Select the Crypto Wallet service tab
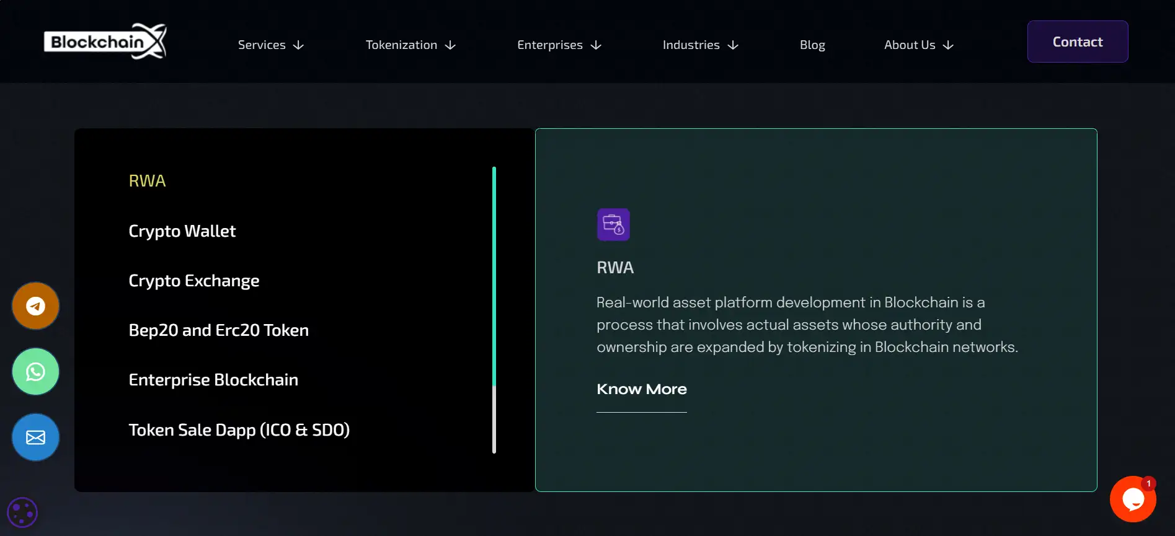Image resolution: width=1175 pixels, height=536 pixels. (x=182, y=231)
